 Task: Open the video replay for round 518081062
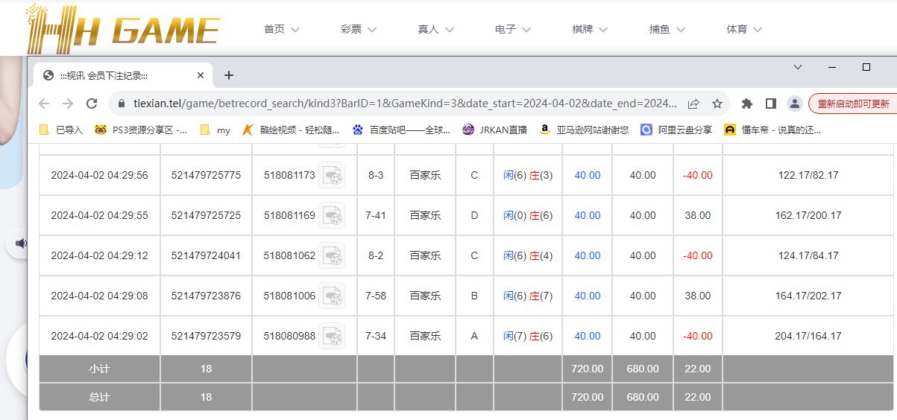coord(332,256)
